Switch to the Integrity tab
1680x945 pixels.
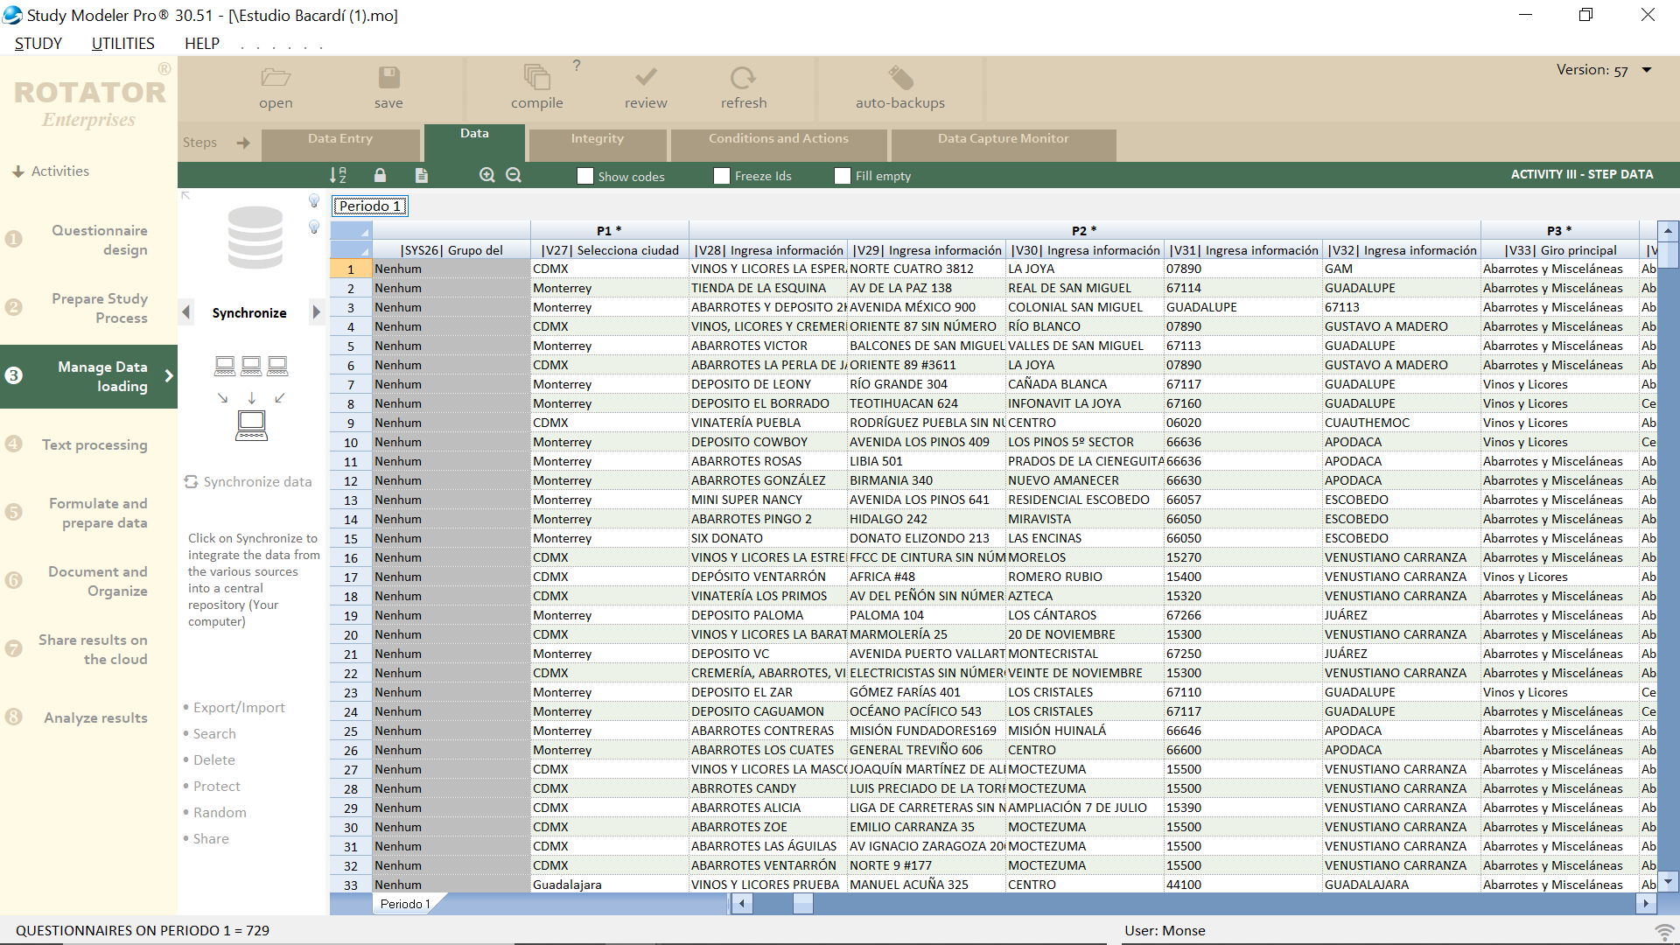pyautogui.click(x=597, y=139)
